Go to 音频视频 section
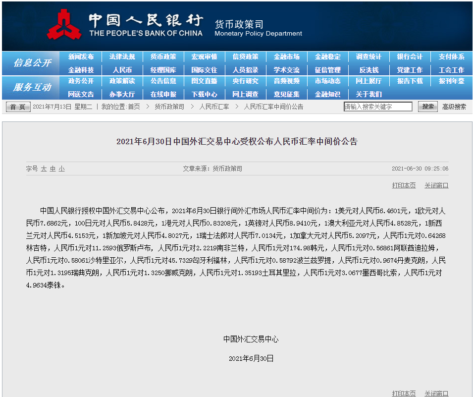 (287, 81)
